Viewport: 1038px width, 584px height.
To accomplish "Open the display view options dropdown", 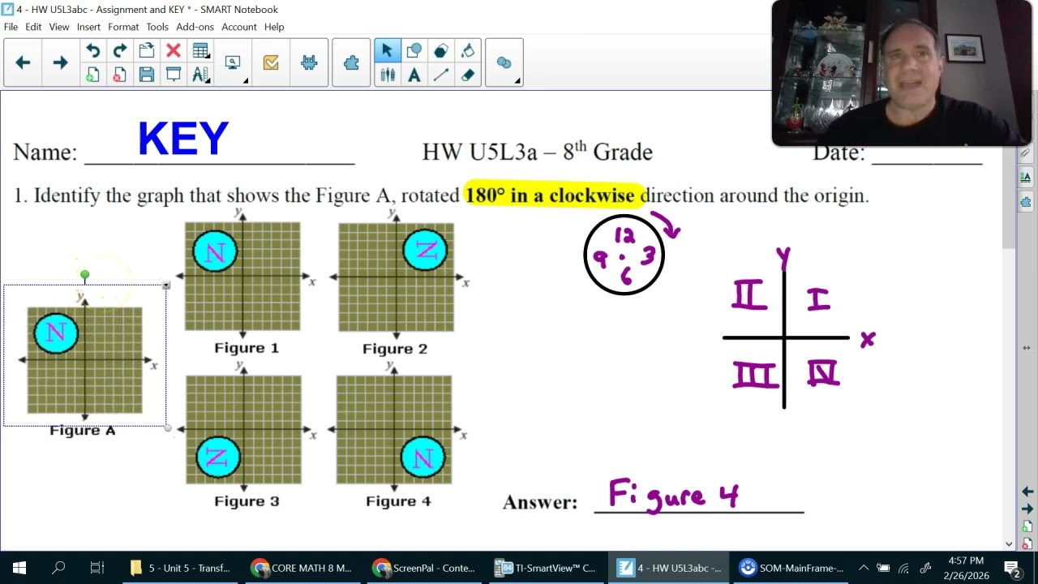I will [234, 62].
